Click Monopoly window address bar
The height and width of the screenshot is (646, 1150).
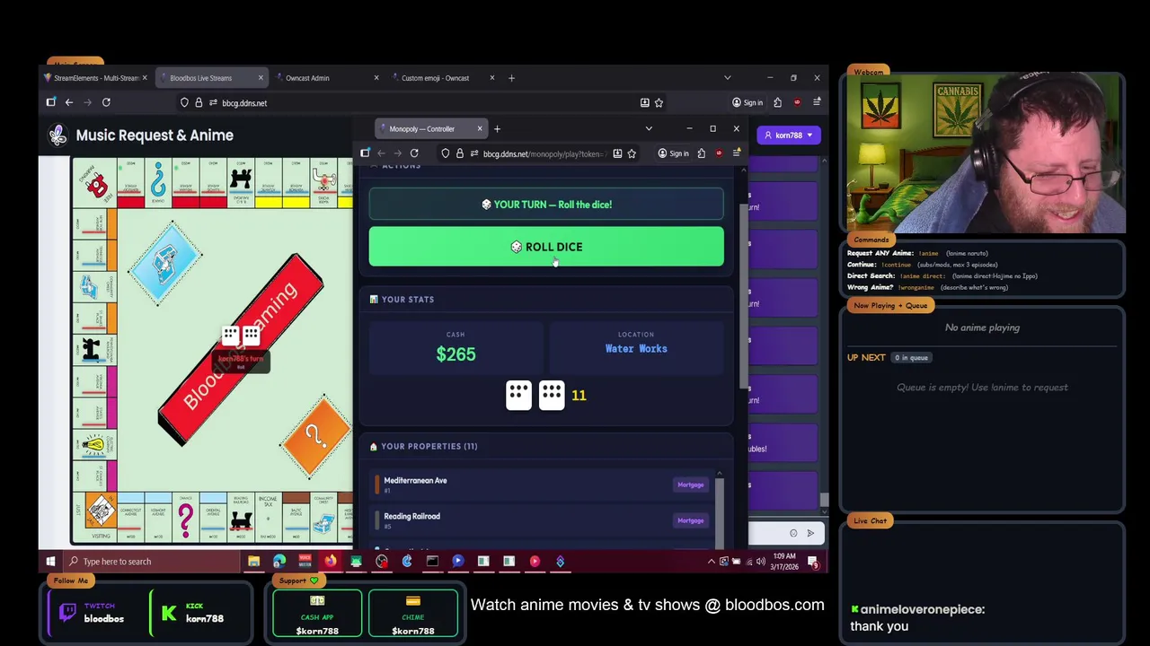click(539, 153)
